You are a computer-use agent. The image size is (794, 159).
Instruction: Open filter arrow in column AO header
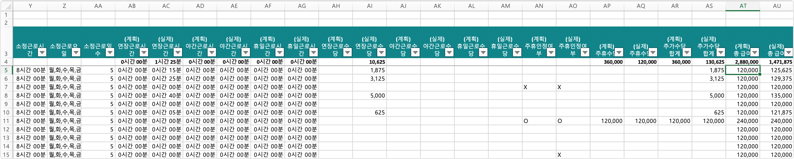coord(585,52)
